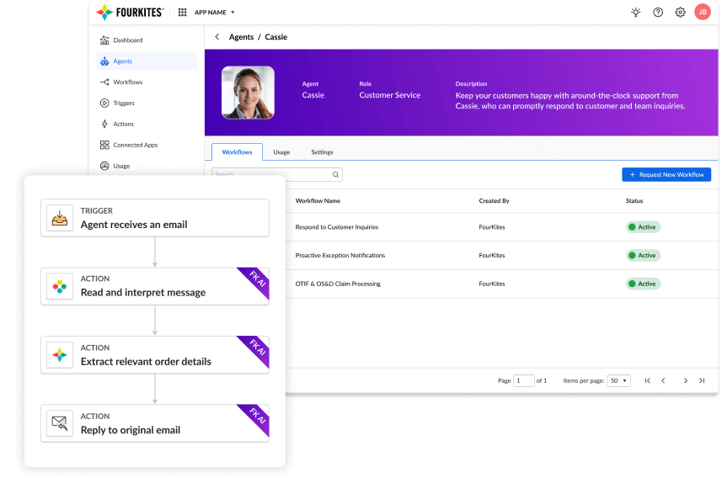Screen dimensions: 722x483
Task: Expand the APP NAME dropdown
Action: tap(215, 13)
